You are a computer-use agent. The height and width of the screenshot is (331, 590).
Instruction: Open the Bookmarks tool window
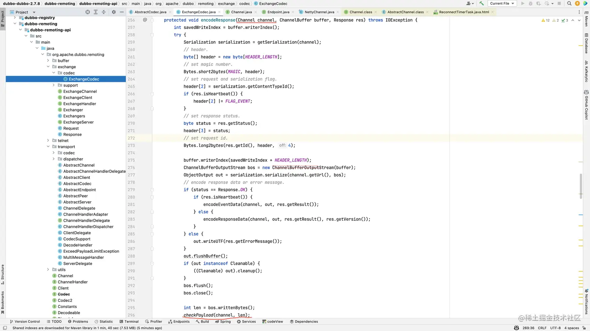tap(3, 302)
